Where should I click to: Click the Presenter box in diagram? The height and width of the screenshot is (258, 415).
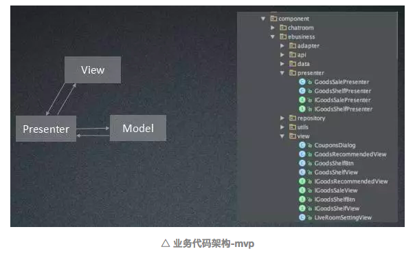click(46, 129)
